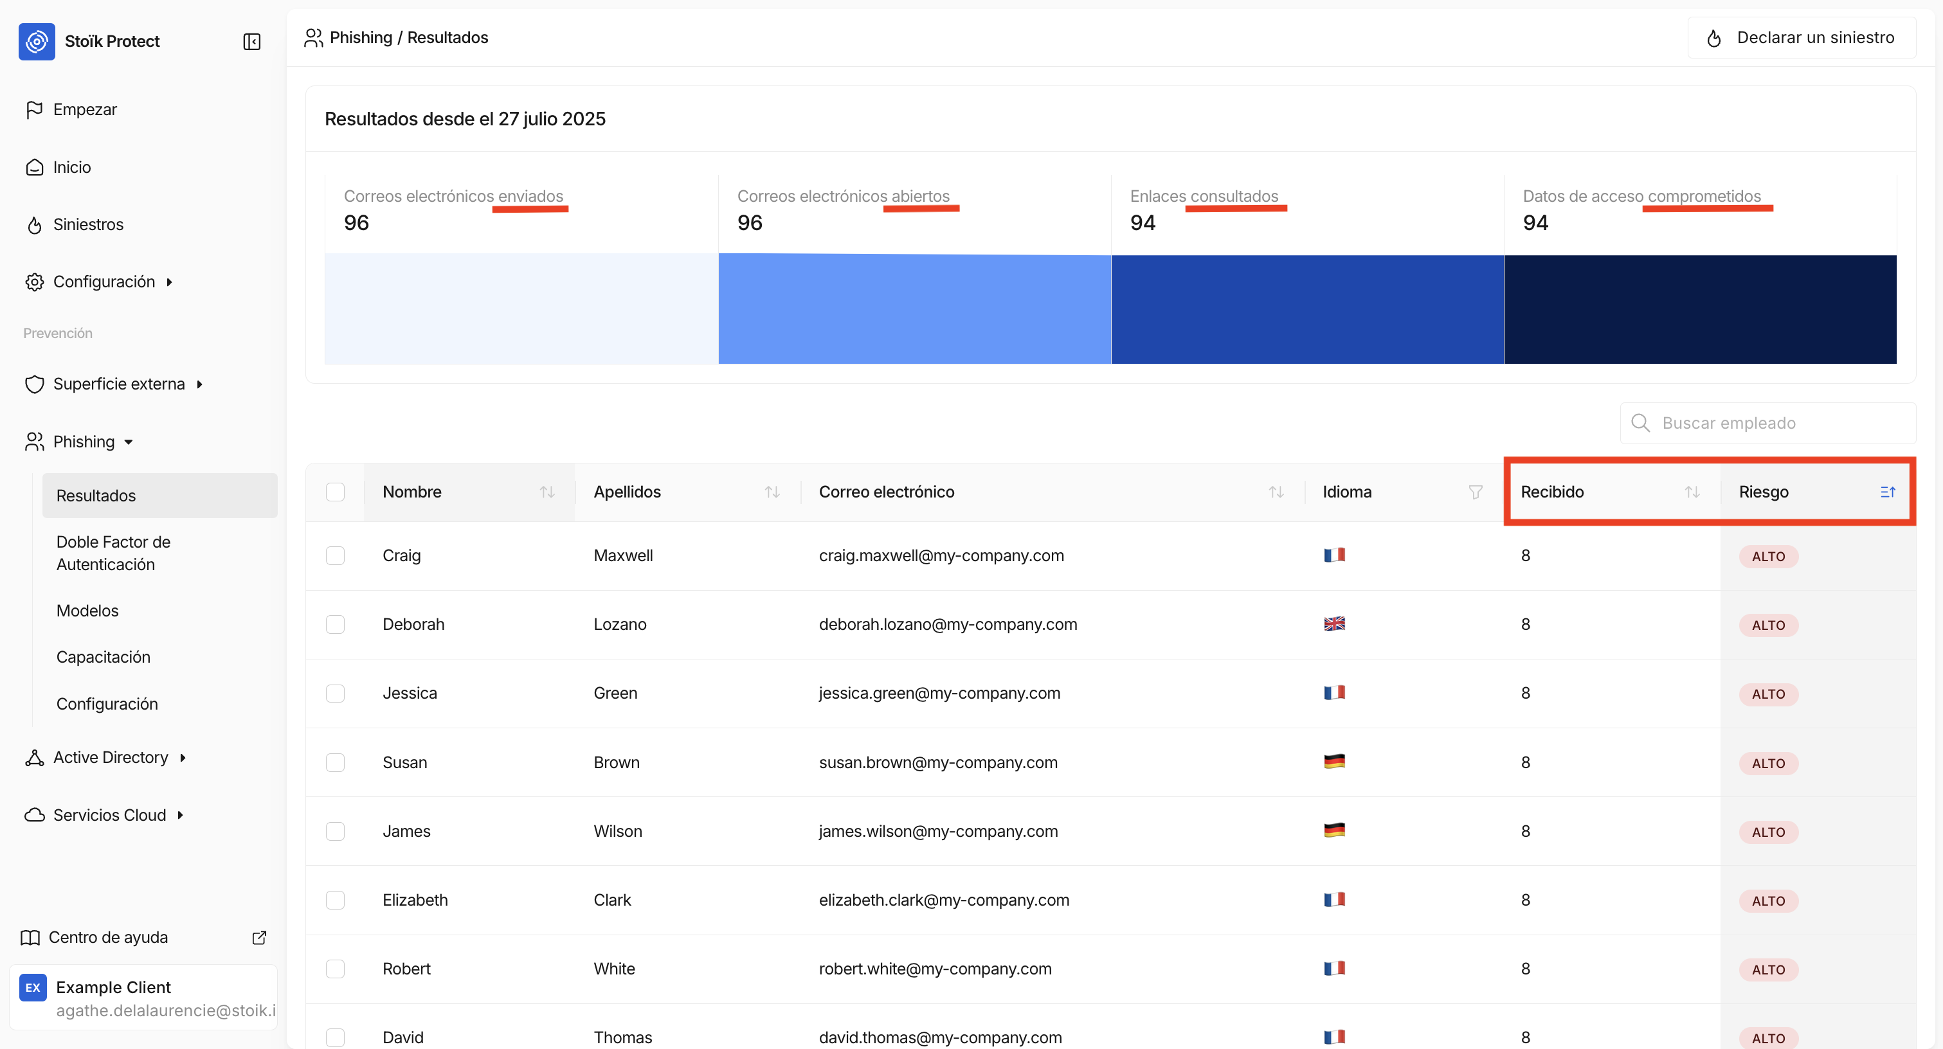1943x1049 pixels.
Task: Click the navy bar for Datos de acceso comprometidos
Action: point(1700,309)
